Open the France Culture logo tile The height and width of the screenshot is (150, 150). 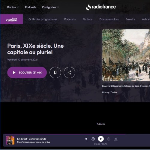coord(11,19)
